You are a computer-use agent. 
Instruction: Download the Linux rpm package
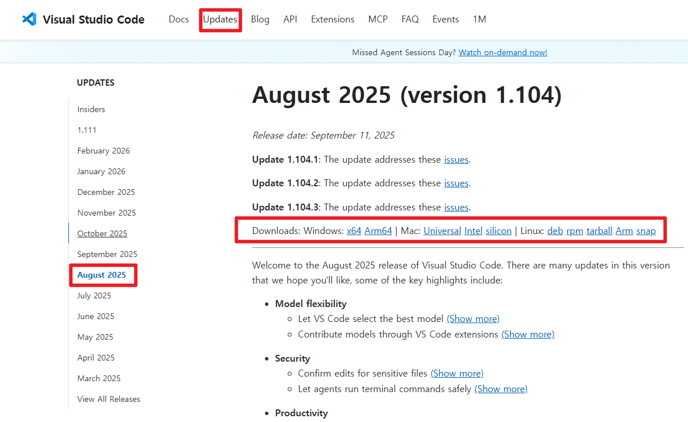coord(575,231)
